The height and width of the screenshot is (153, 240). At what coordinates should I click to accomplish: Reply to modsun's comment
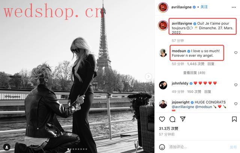click(211, 64)
